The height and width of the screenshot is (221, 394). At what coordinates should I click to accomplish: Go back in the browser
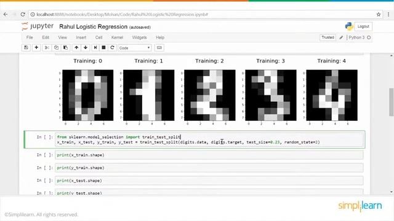click(x=6, y=15)
